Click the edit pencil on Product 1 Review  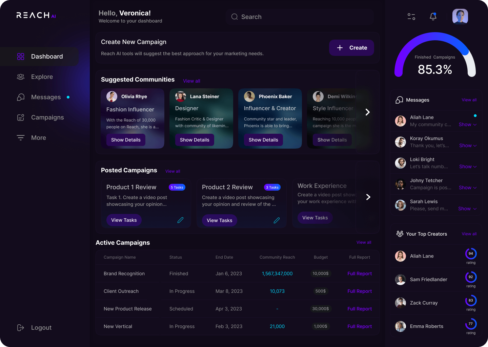pos(180,220)
